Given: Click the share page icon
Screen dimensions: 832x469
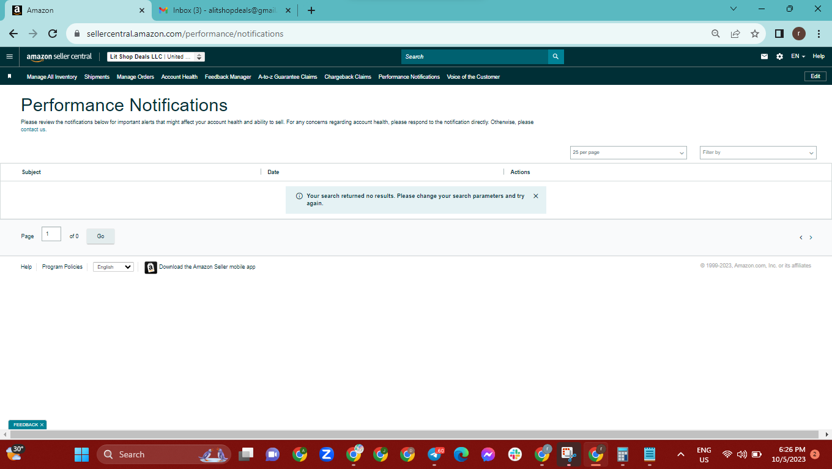Looking at the screenshot, I should tap(735, 34).
